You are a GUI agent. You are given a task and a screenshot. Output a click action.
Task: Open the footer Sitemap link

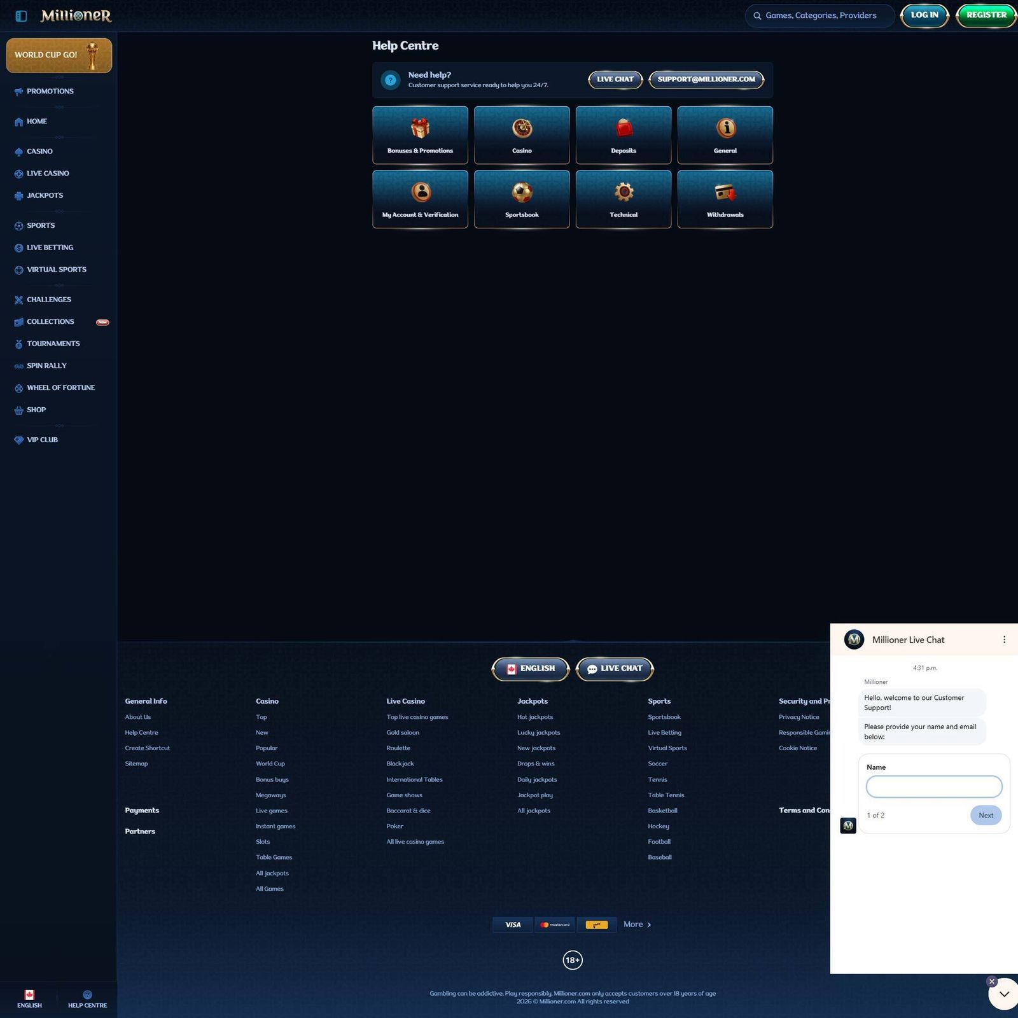[136, 763]
